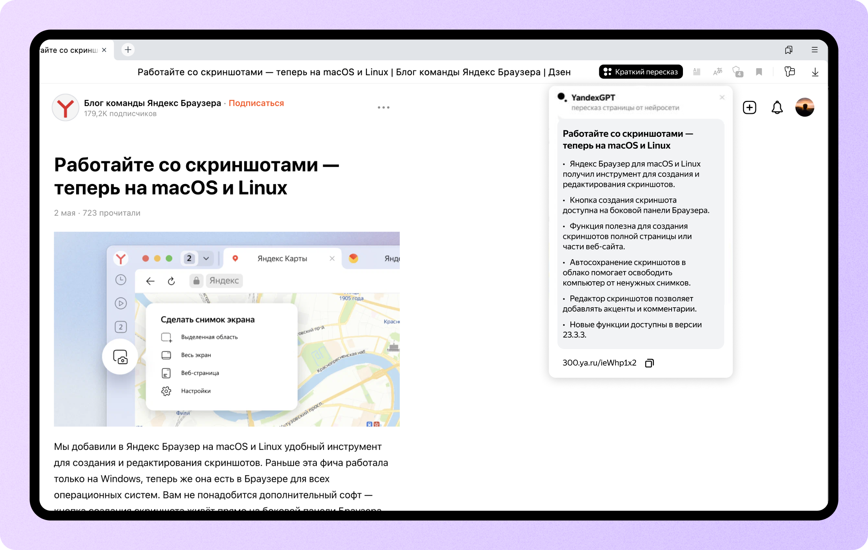Open notifications bell icon
Image resolution: width=868 pixels, height=550 pixels.
[777, 107]
